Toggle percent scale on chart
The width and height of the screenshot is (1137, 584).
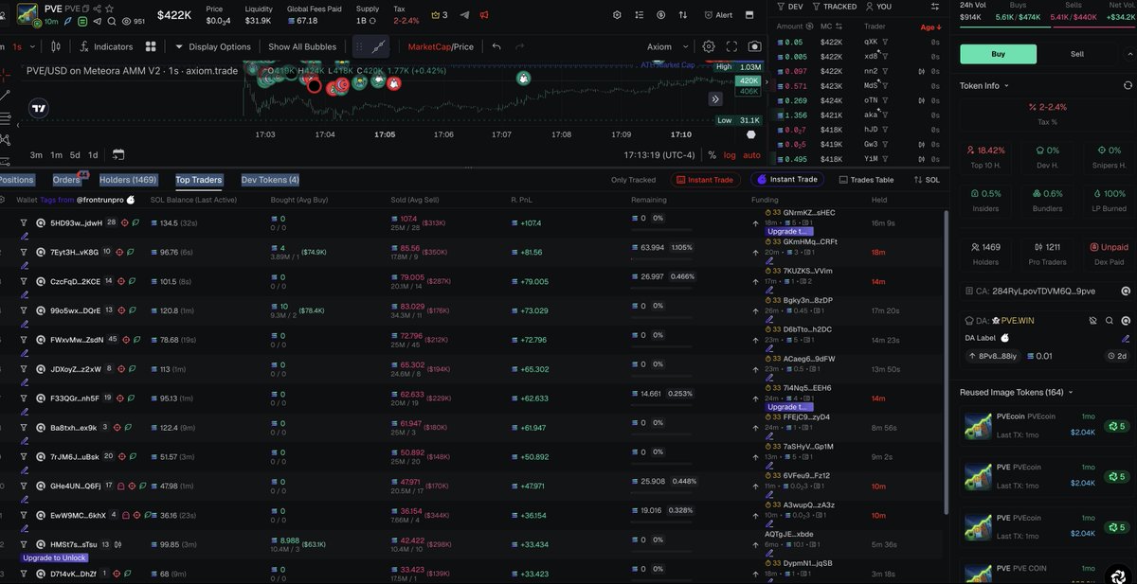(713, 155)
